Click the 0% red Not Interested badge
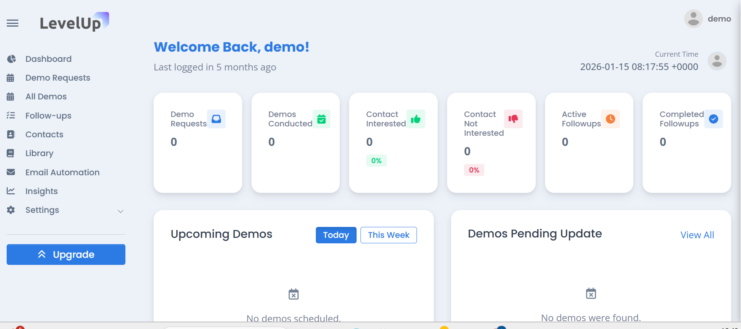Viewport: 741px width, 329px height. (x=474, y=170)
